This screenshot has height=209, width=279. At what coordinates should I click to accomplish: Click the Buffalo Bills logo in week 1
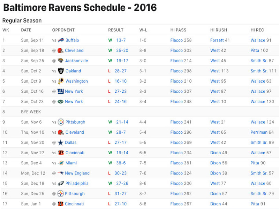(61, 40)
